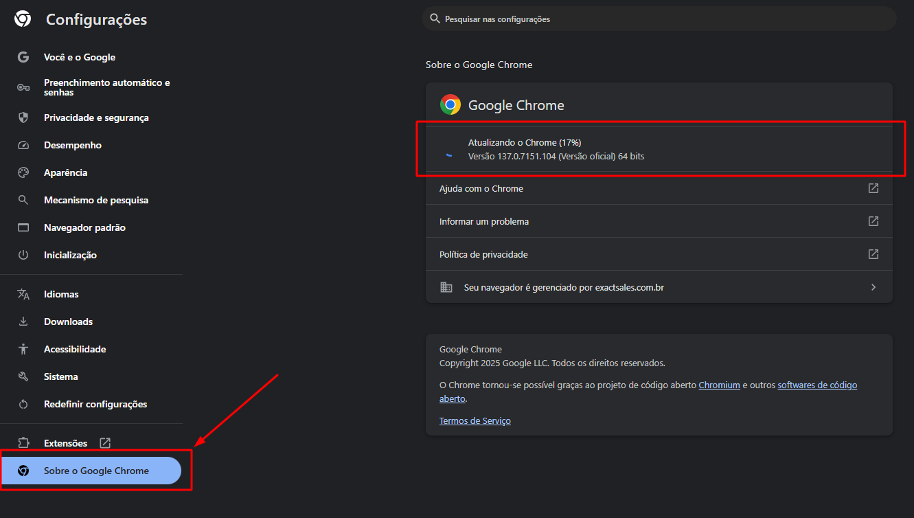Open the softwares de código aberto link
The height and width of the screenshot is (518, 914).
(817, 385)
